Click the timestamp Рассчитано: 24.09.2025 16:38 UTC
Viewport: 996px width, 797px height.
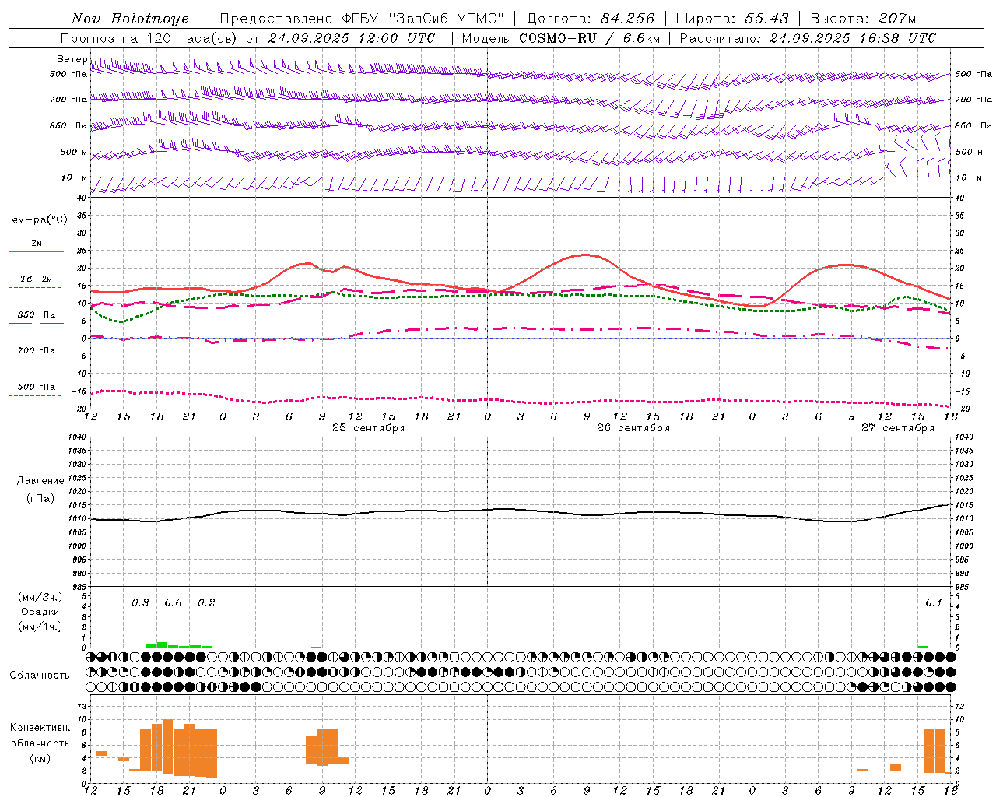(x=808, y=38)
